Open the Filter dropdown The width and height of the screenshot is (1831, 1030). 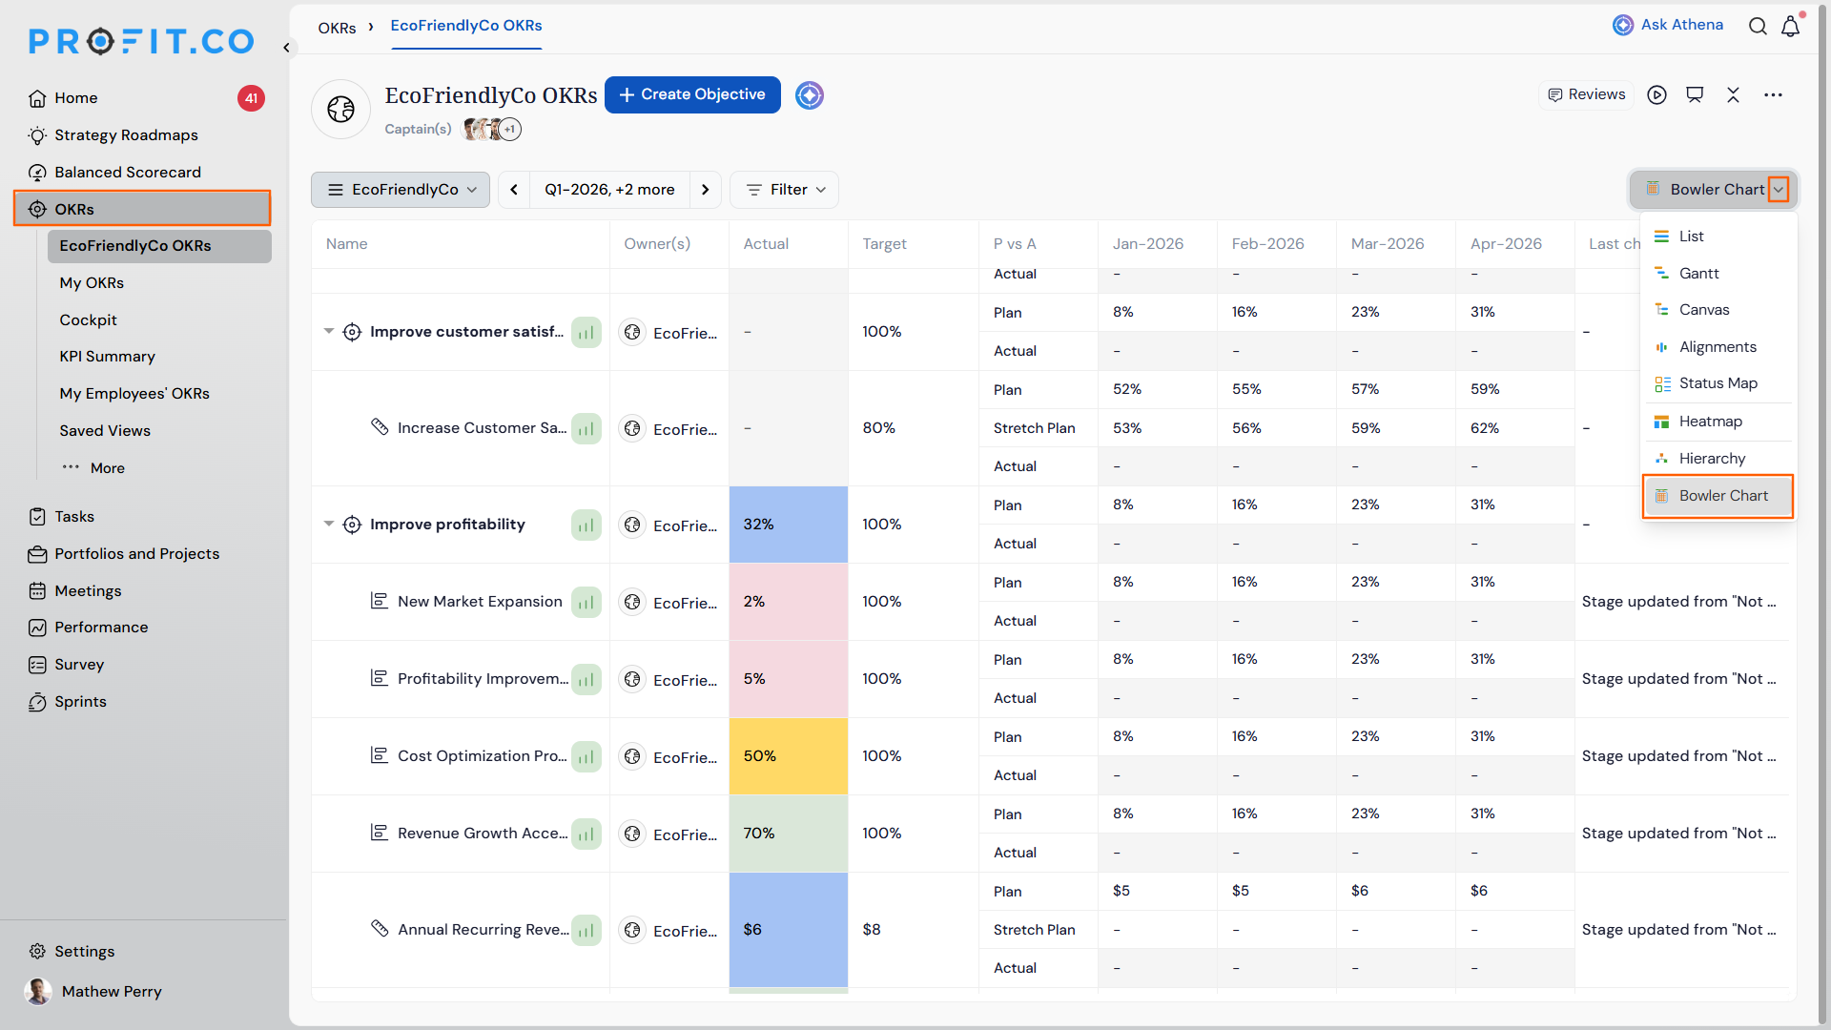pos(784,190)
